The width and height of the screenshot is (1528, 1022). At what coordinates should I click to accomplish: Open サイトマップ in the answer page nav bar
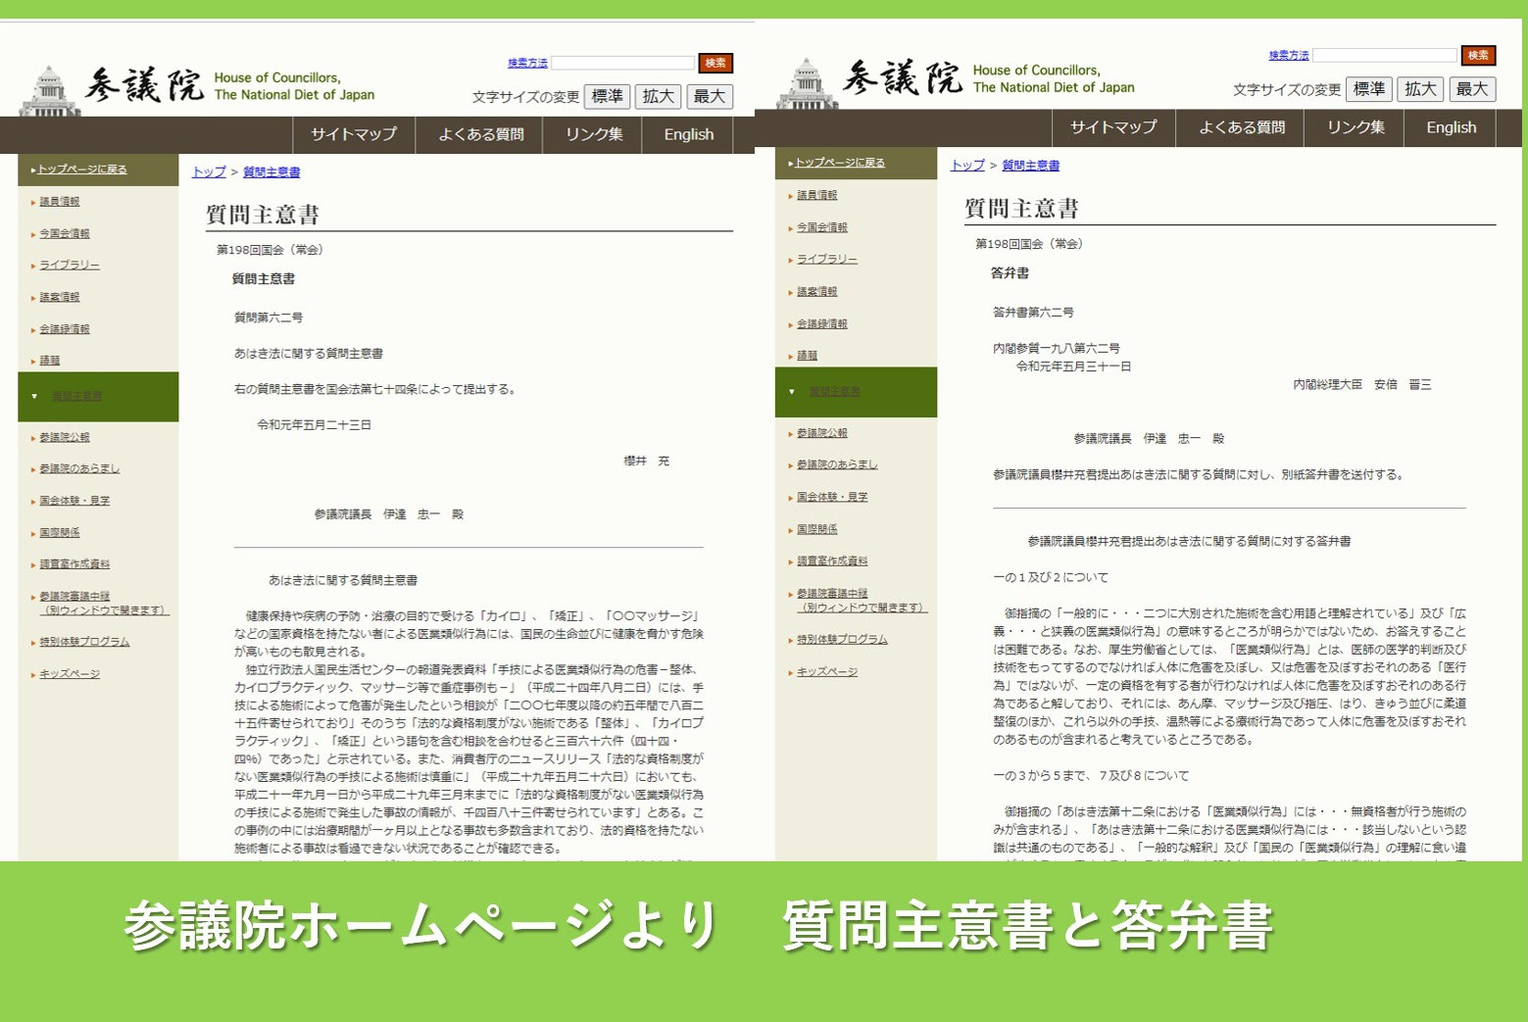pos(1113,127)
